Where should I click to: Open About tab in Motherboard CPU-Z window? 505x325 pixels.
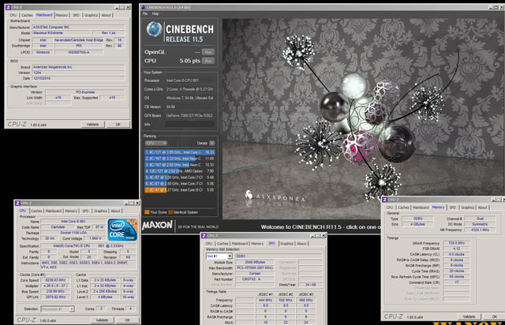[x=106, y=15]
